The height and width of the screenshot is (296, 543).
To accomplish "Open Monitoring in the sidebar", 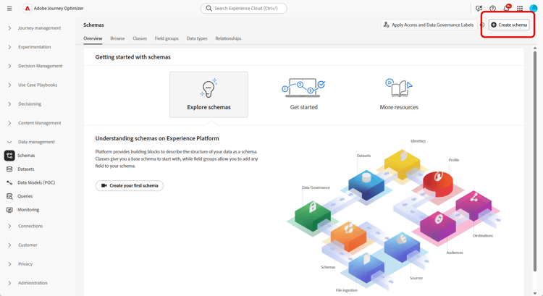I will click(x=28, y=210).
